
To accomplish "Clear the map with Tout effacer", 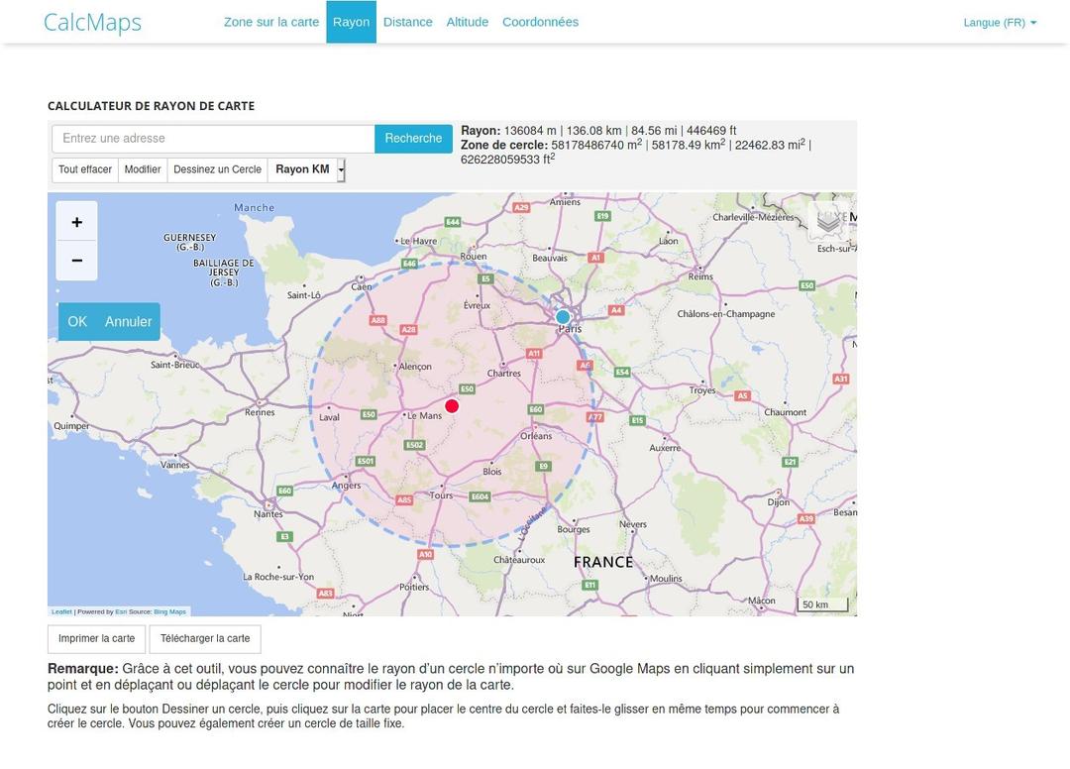I will coord(84,169).
